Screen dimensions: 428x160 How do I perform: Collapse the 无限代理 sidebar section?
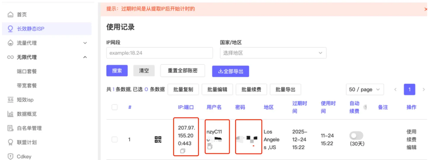tap(85, 57)
